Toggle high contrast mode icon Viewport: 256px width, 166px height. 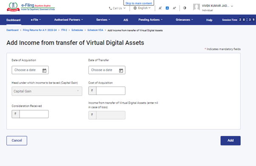click(185, 8)
